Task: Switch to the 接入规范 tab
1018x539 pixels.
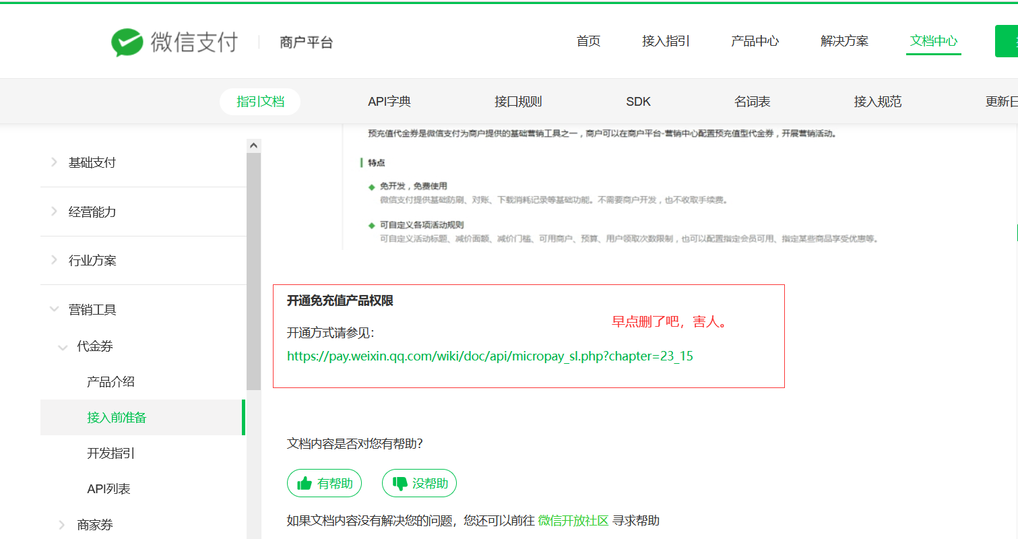Action: tap(877, 102)
